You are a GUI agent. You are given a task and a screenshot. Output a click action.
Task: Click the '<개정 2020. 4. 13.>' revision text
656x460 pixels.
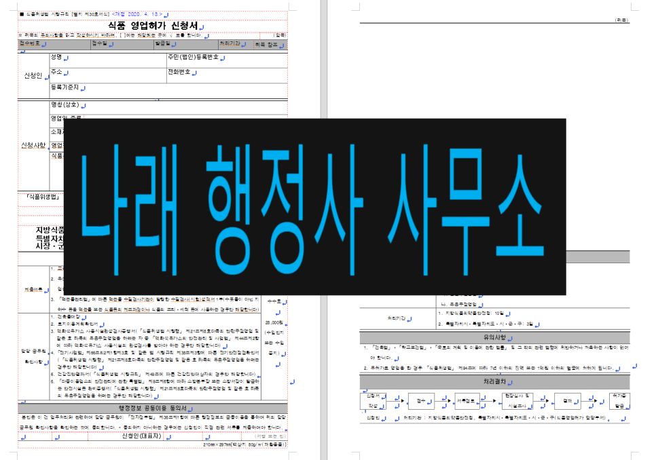pos(136,14)
